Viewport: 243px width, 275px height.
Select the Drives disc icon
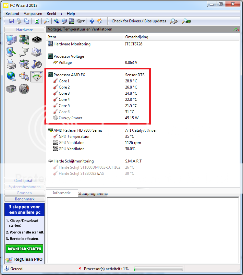[x=37, y=52]
